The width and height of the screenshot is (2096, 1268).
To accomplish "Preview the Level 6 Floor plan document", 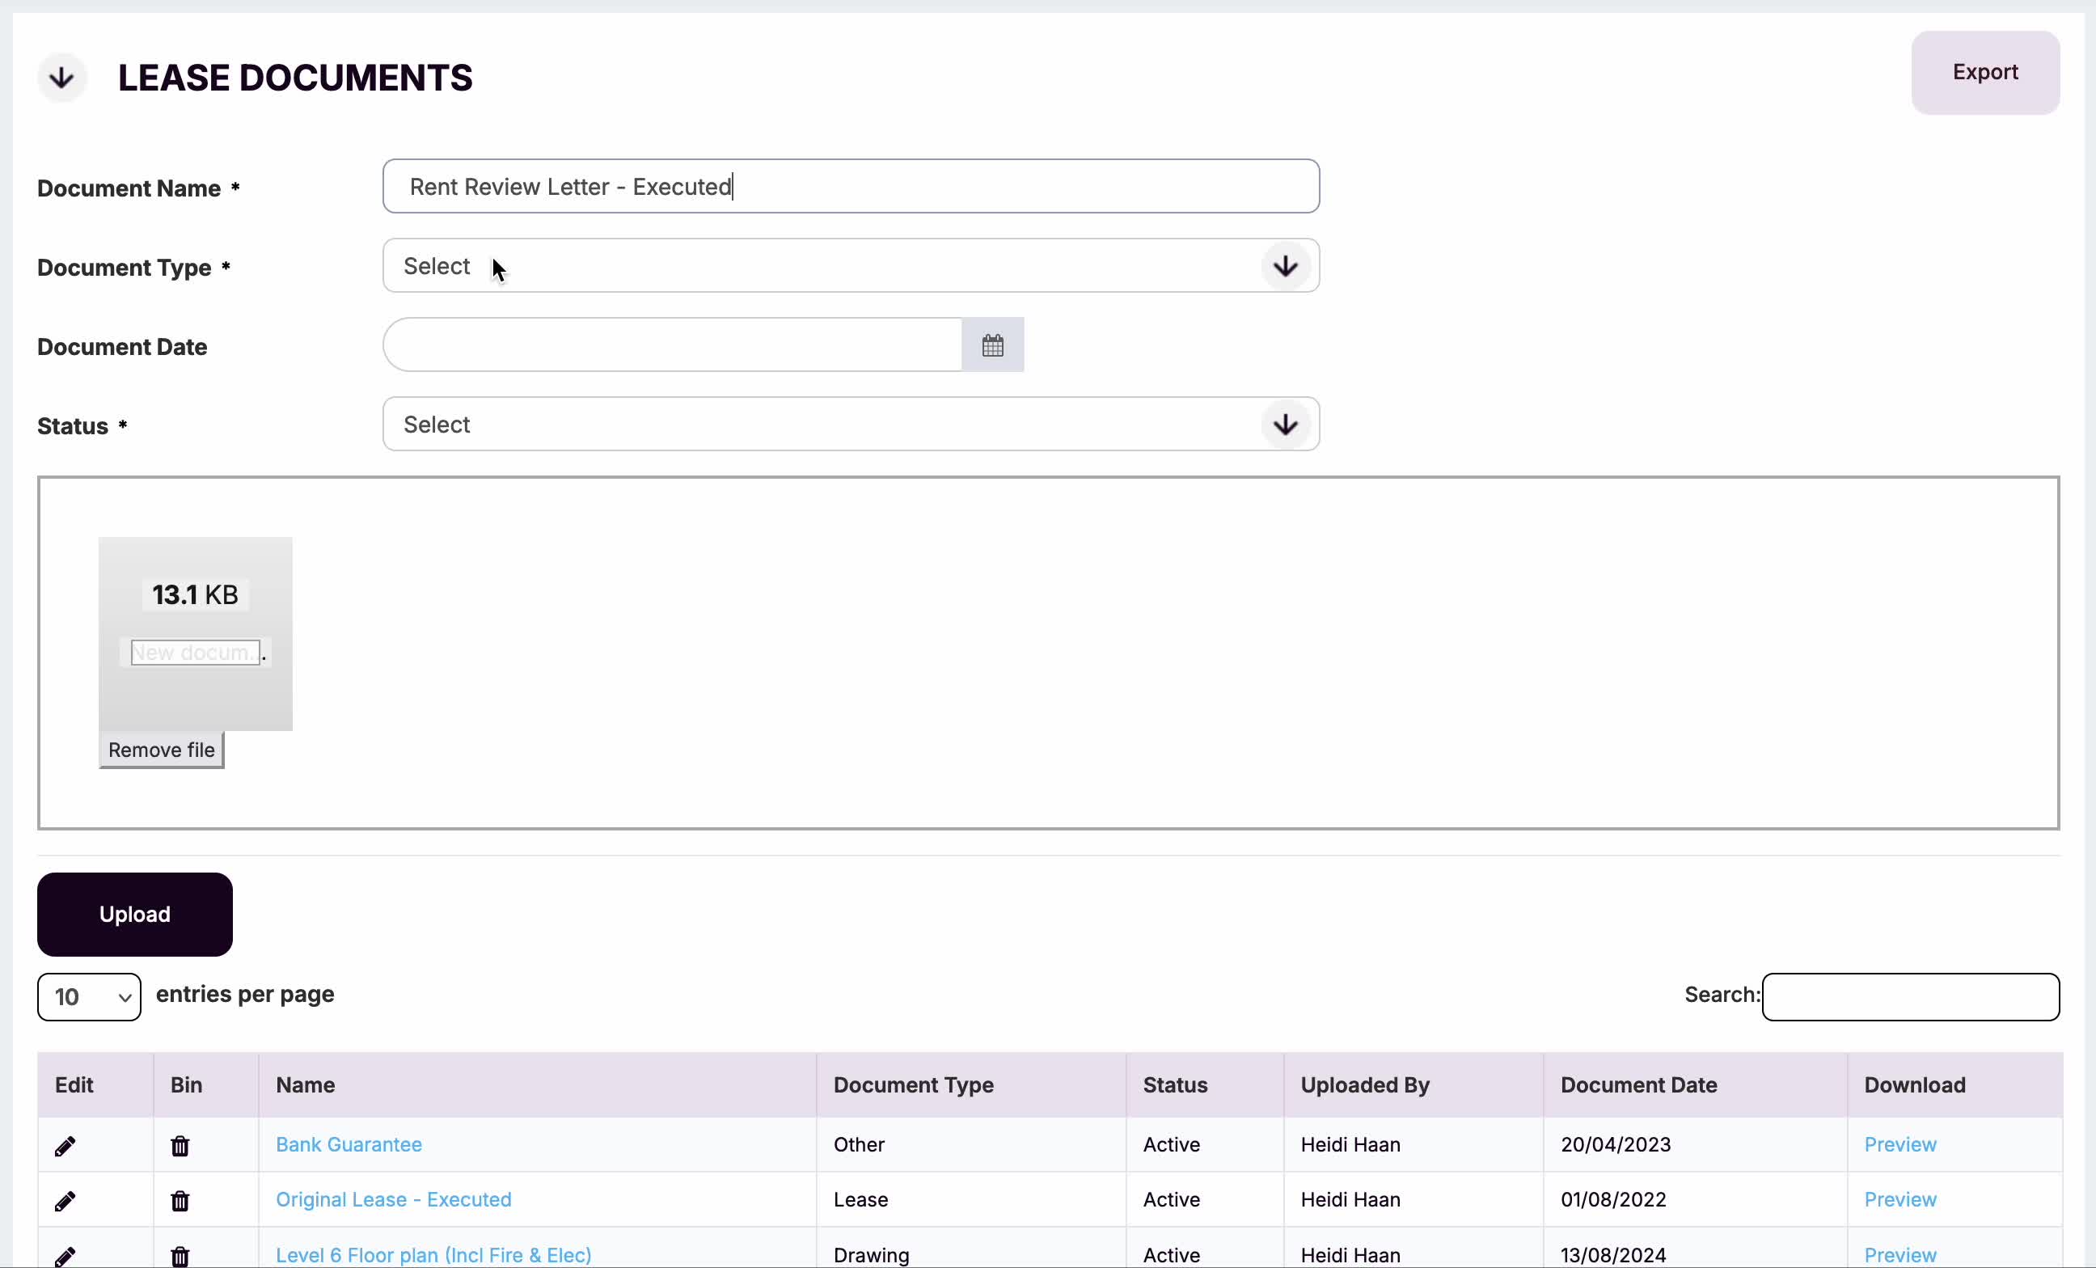I will (x=1900, y=1255).
